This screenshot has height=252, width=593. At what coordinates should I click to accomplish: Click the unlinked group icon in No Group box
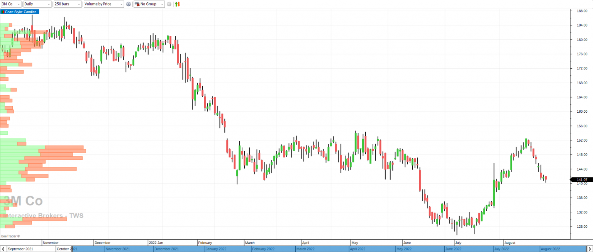tap(137, 4)
